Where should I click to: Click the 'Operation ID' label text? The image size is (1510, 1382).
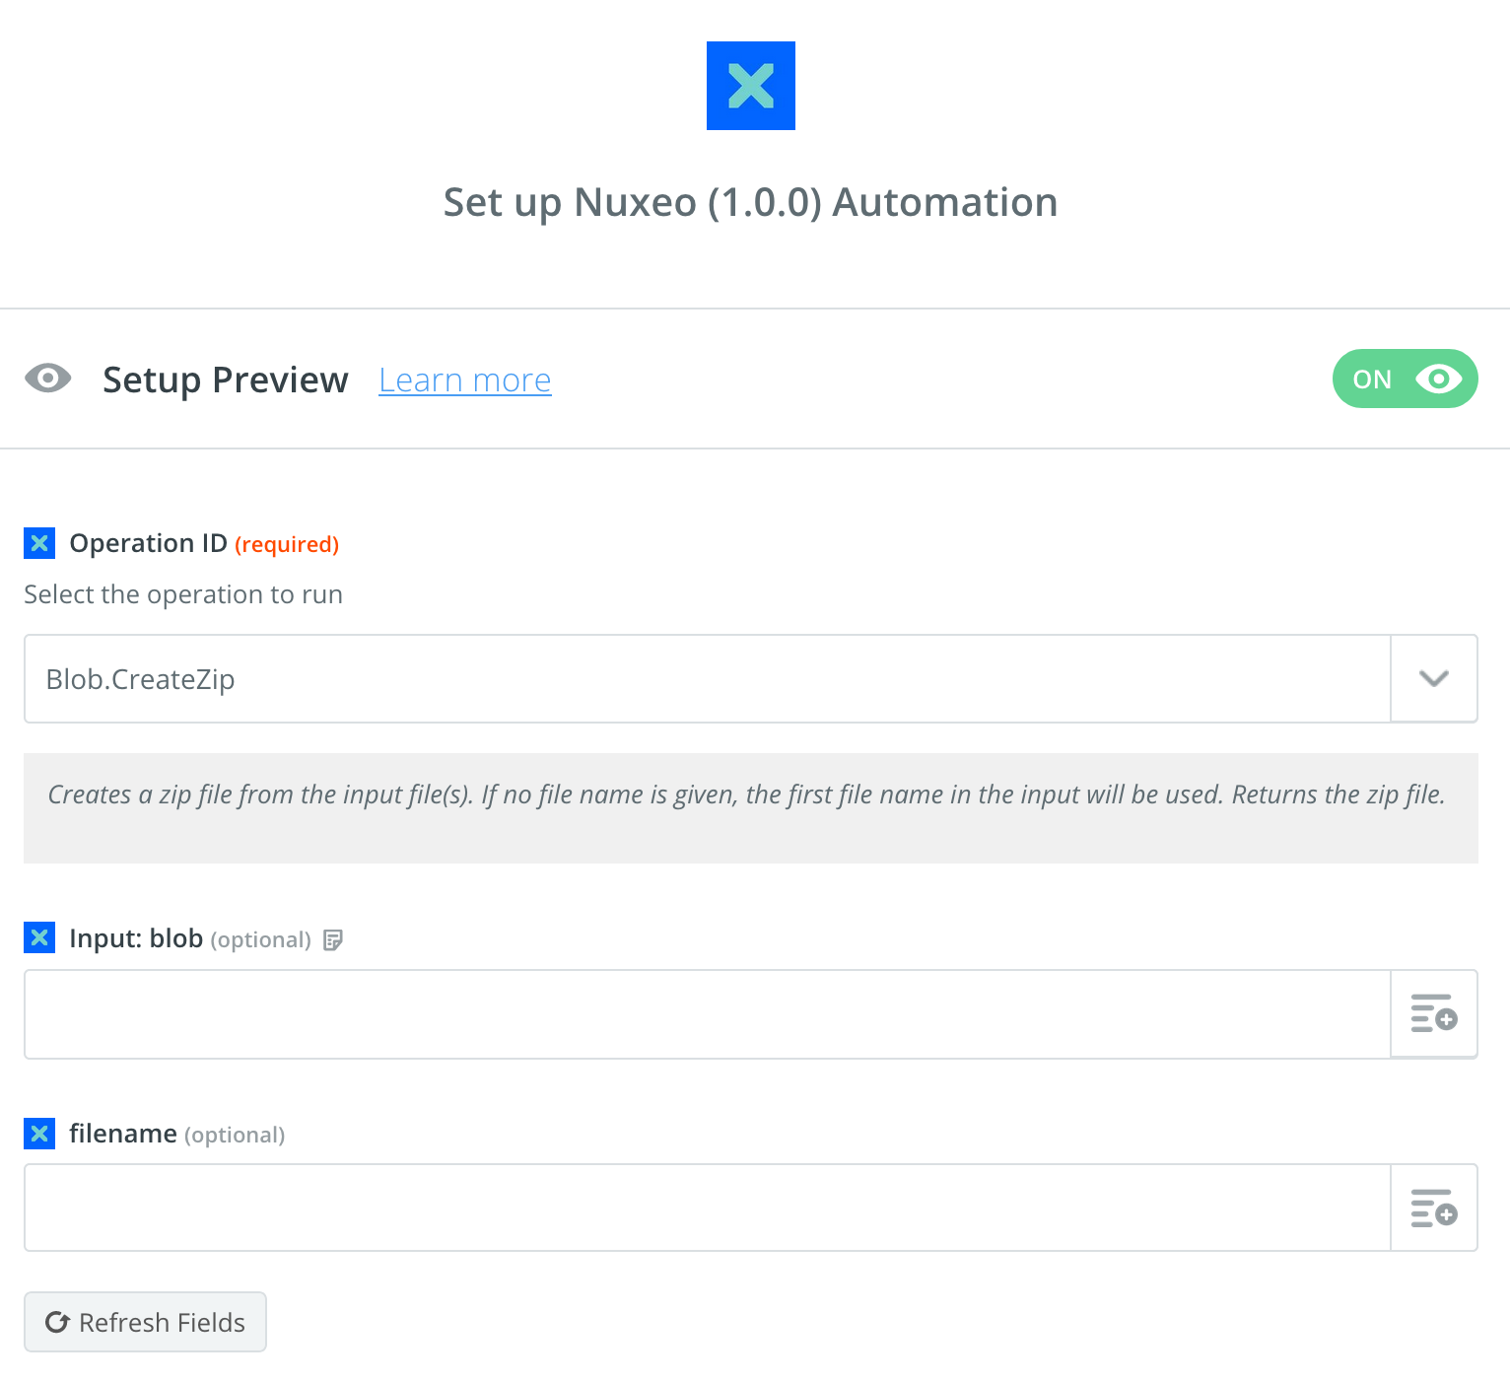149,543
